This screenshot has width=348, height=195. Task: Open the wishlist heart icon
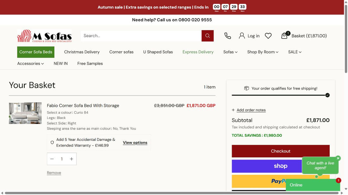tap(268, 36)
